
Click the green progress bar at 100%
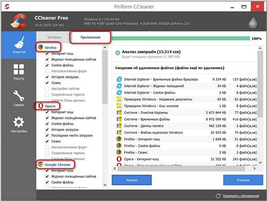click(180, 38)
